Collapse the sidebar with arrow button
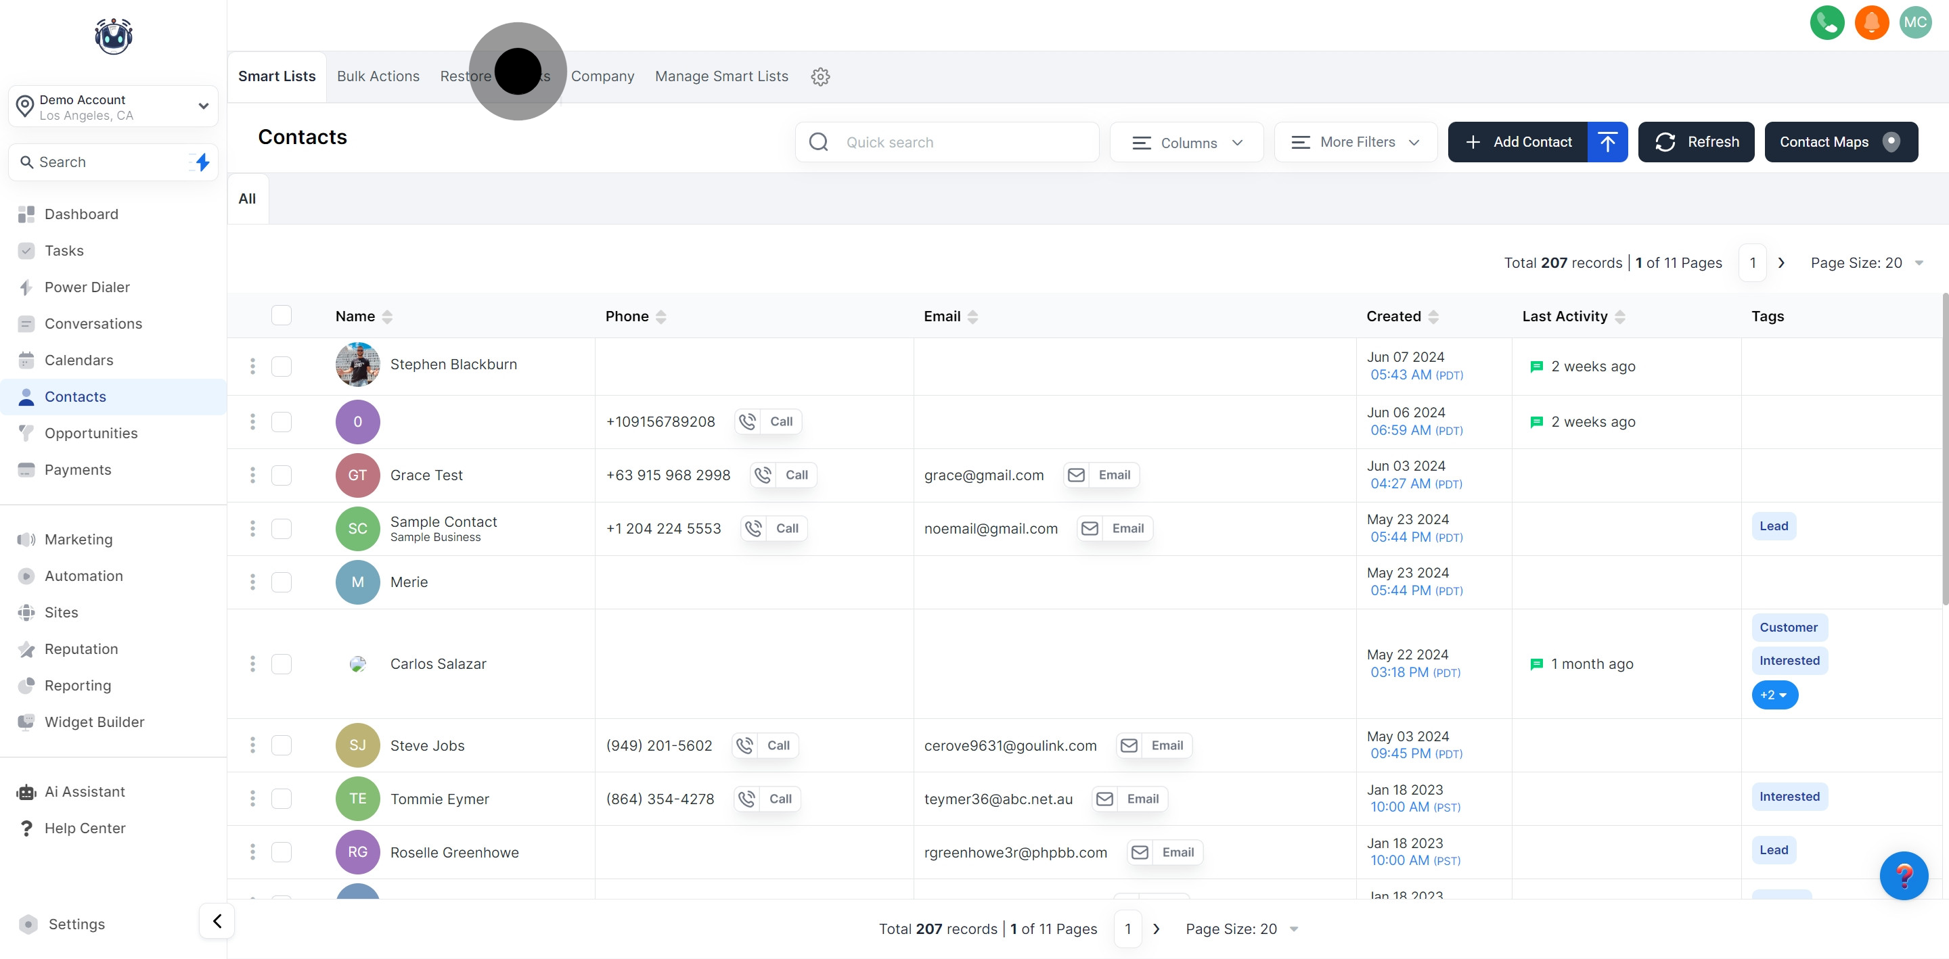 [x=217, y=920]
